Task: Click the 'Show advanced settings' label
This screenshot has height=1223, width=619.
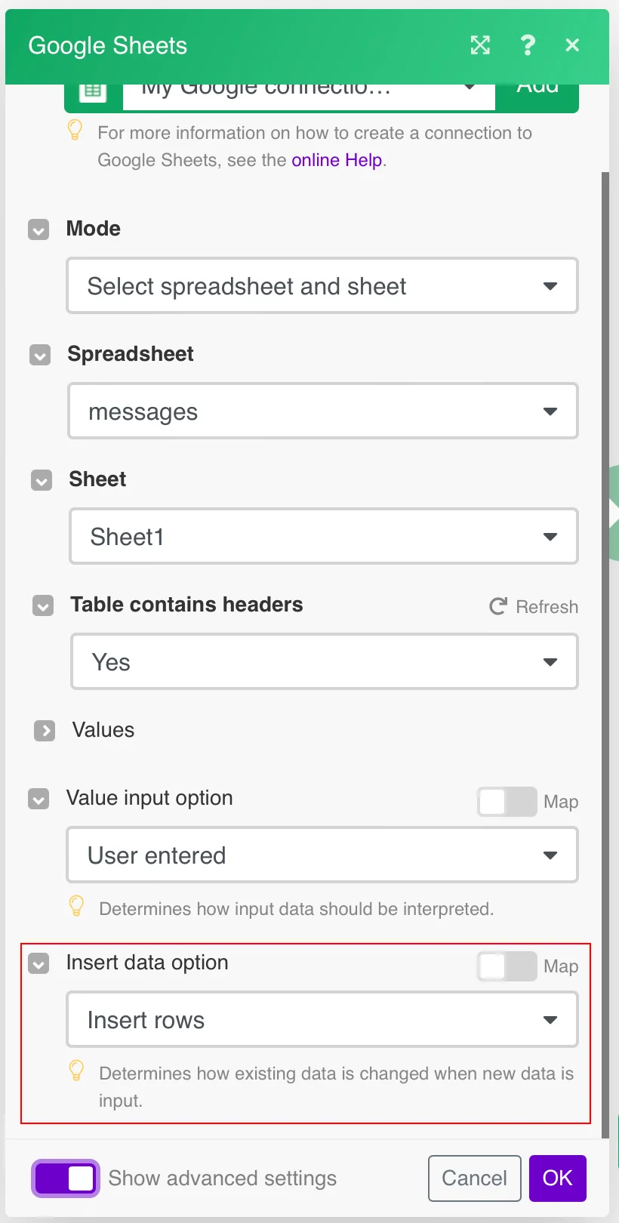Action: pyautogui.click(x=223, y=1178)
